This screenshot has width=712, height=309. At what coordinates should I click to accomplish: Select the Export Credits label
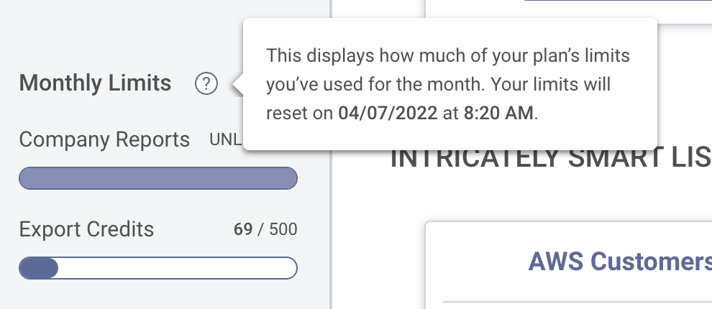[86, 229]
